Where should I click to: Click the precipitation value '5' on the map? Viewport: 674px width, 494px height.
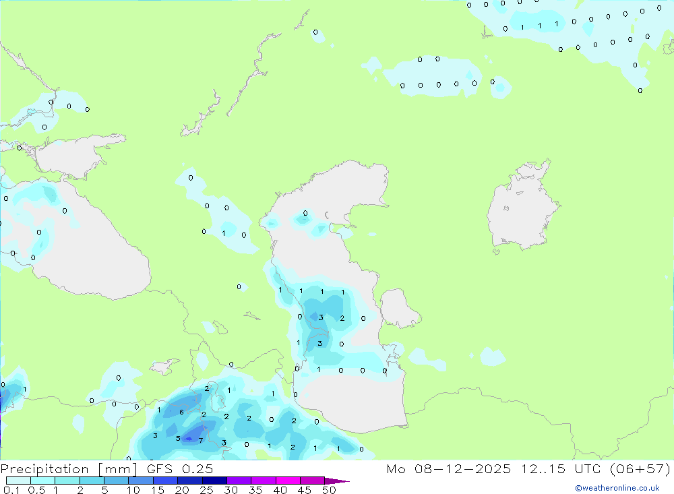178,439
